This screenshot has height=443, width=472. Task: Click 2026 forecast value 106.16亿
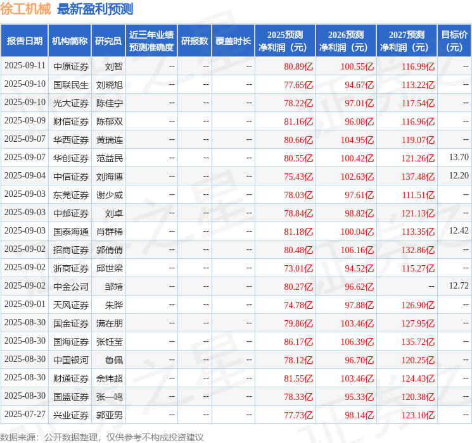point(357,250)
